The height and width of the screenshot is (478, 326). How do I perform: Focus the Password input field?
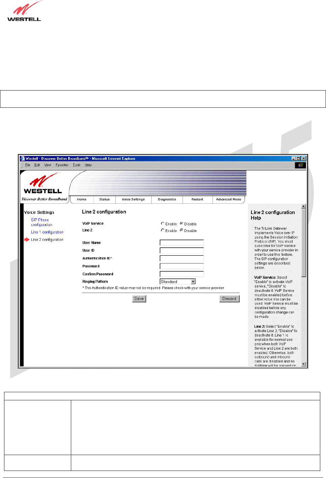182,266
